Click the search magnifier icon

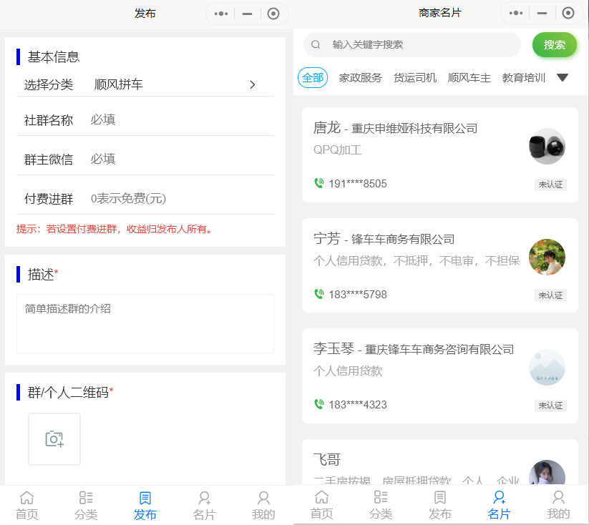[316, 44]
